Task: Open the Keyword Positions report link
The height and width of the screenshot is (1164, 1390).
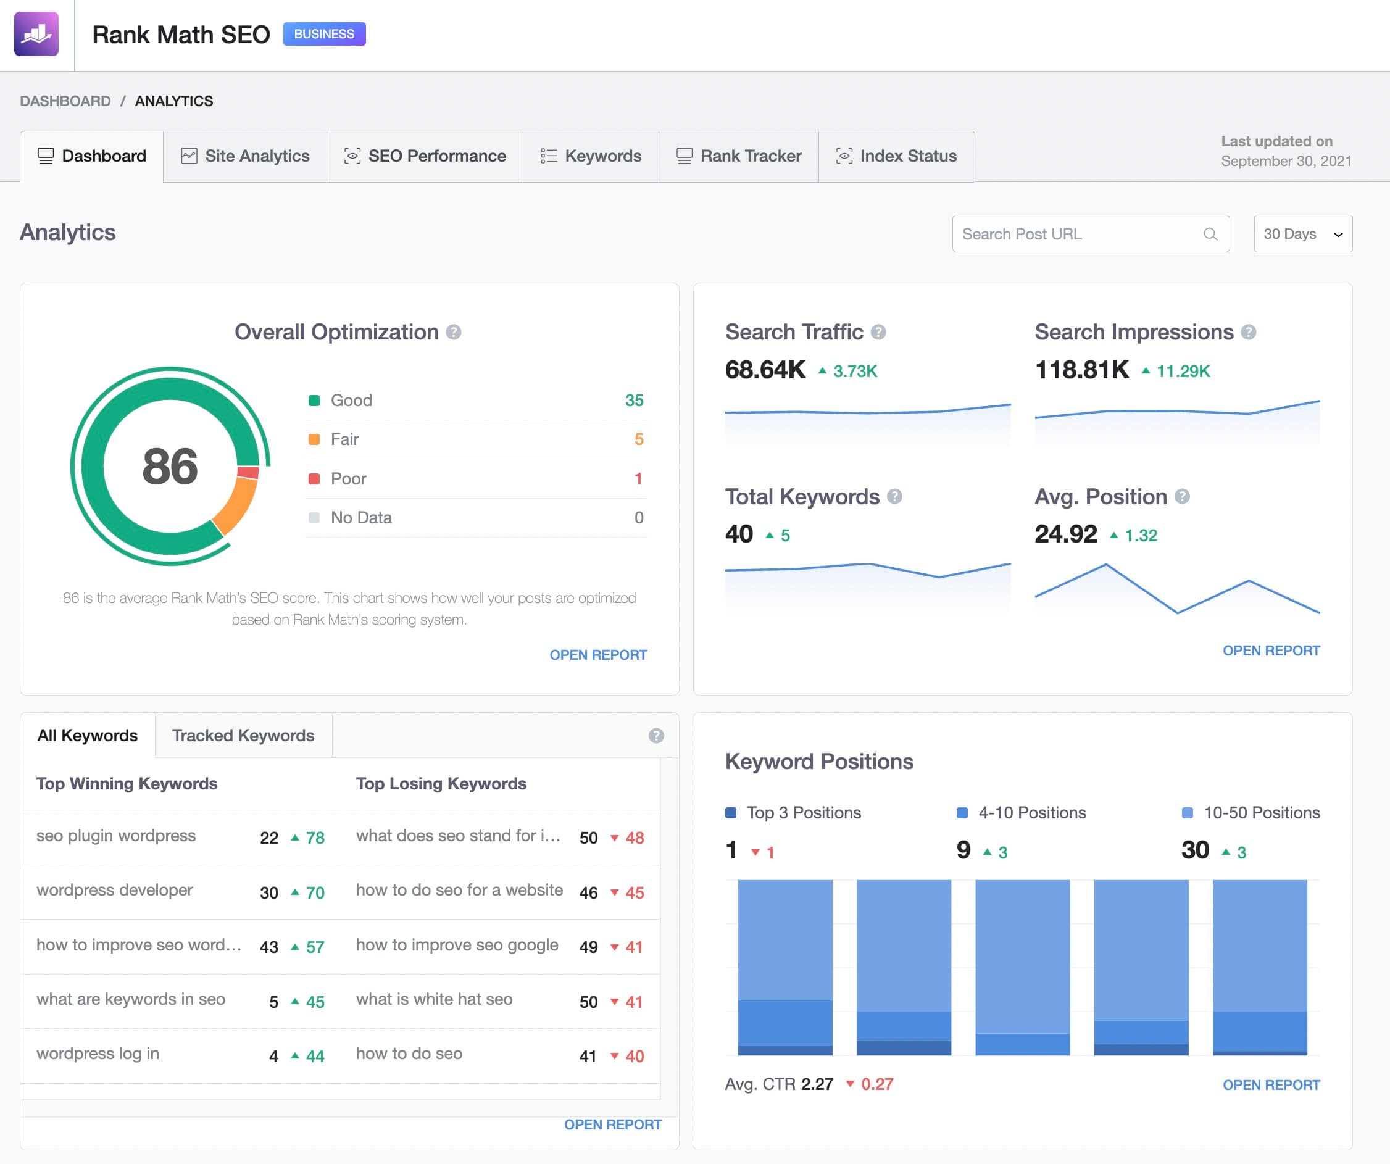Action: (x=1271, y=1084)
